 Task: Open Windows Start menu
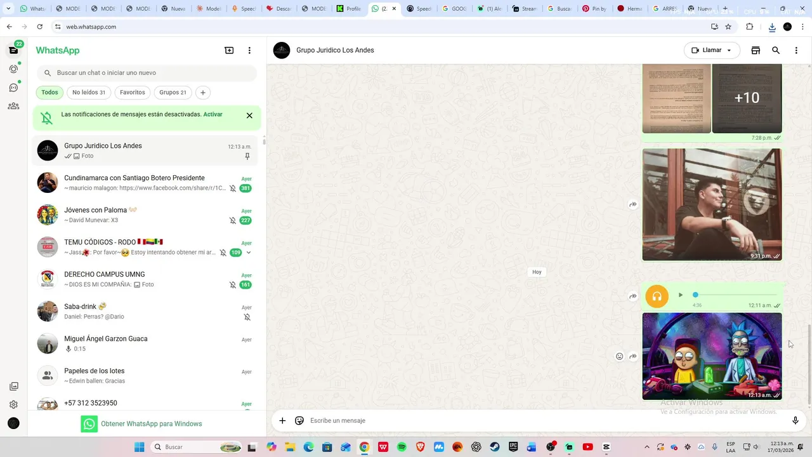[139, 447]
